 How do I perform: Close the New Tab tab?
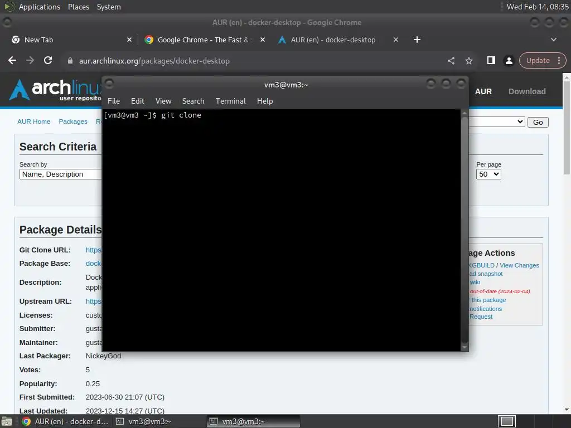[x=129, y=40]
